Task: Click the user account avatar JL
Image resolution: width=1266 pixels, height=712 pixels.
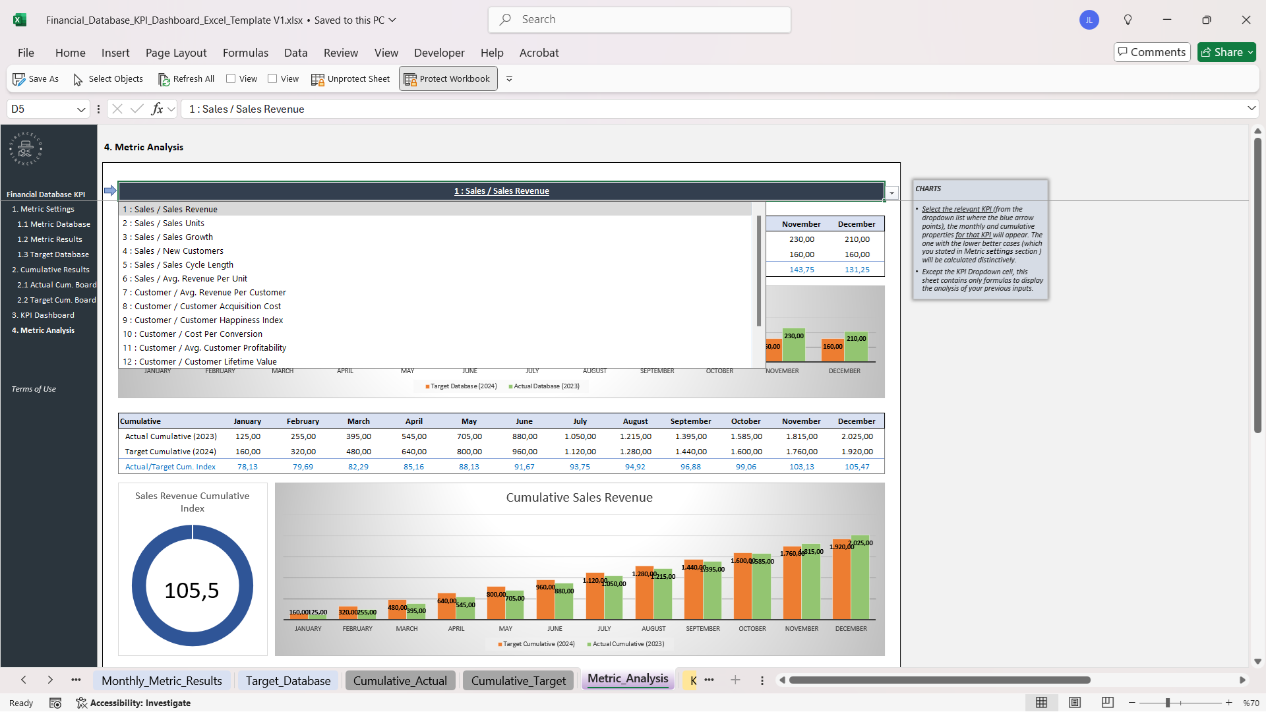Action: [x=1089, y=20]
